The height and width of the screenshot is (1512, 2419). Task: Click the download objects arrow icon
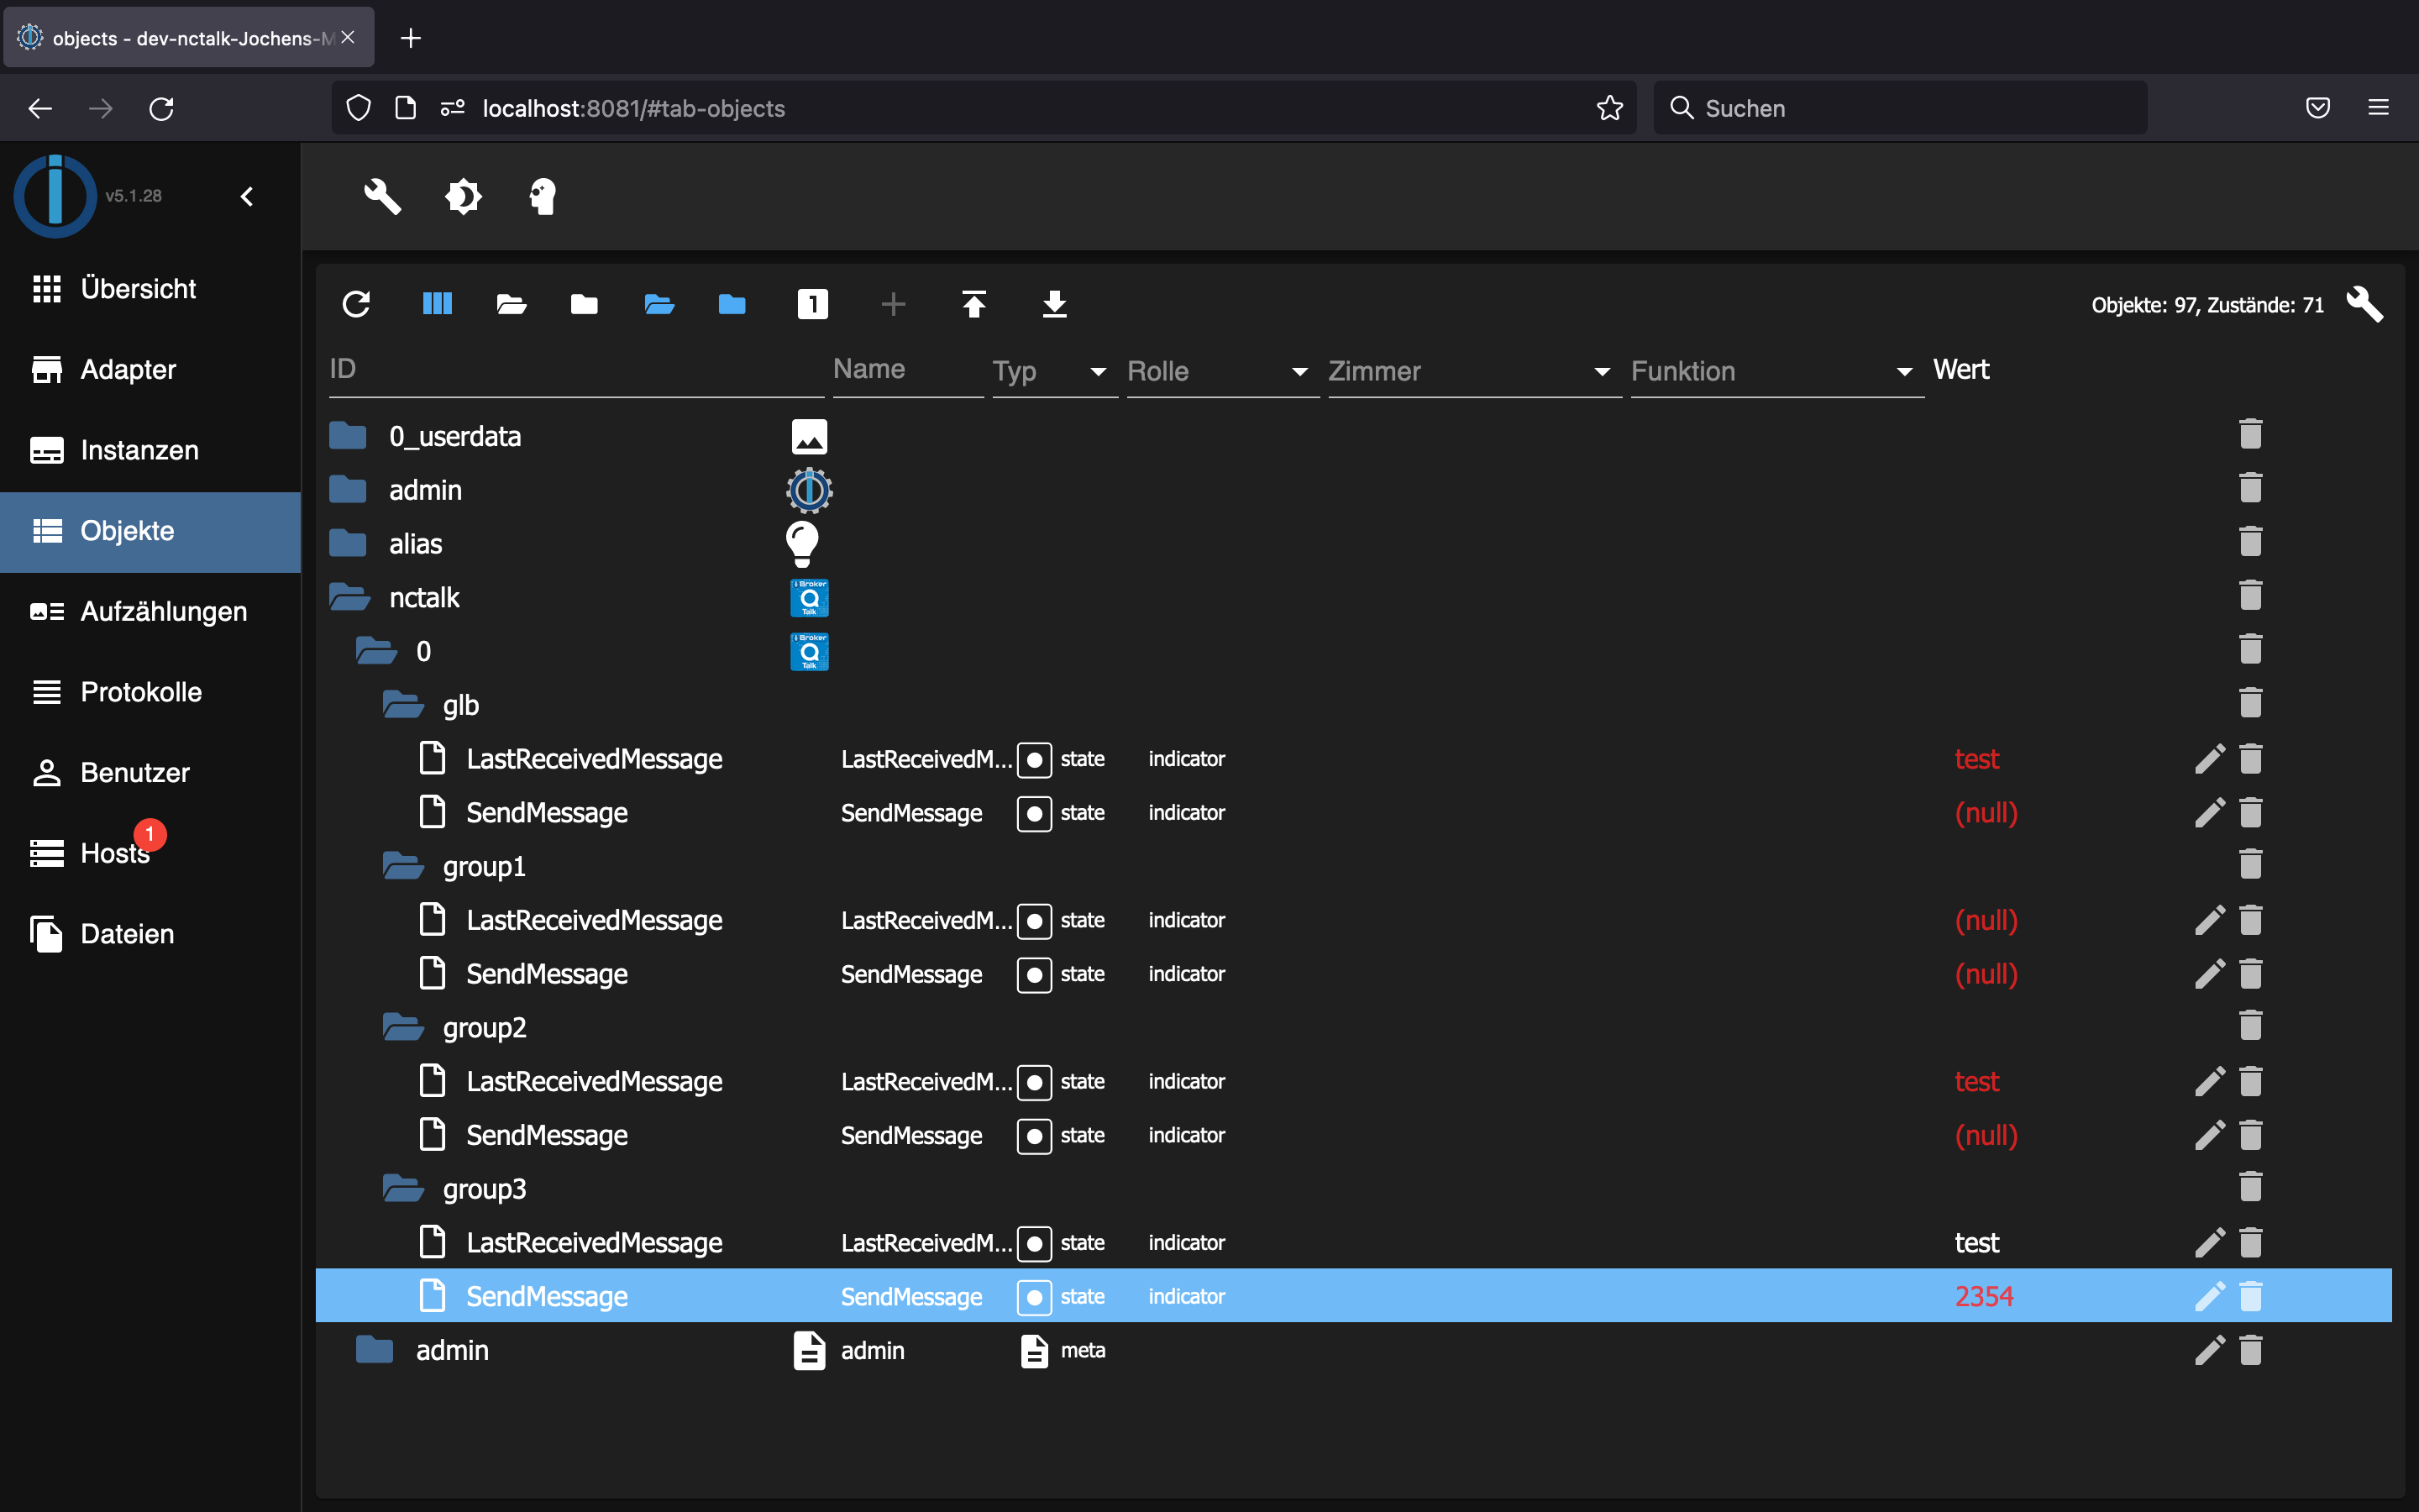click(x=1055, y=304)
